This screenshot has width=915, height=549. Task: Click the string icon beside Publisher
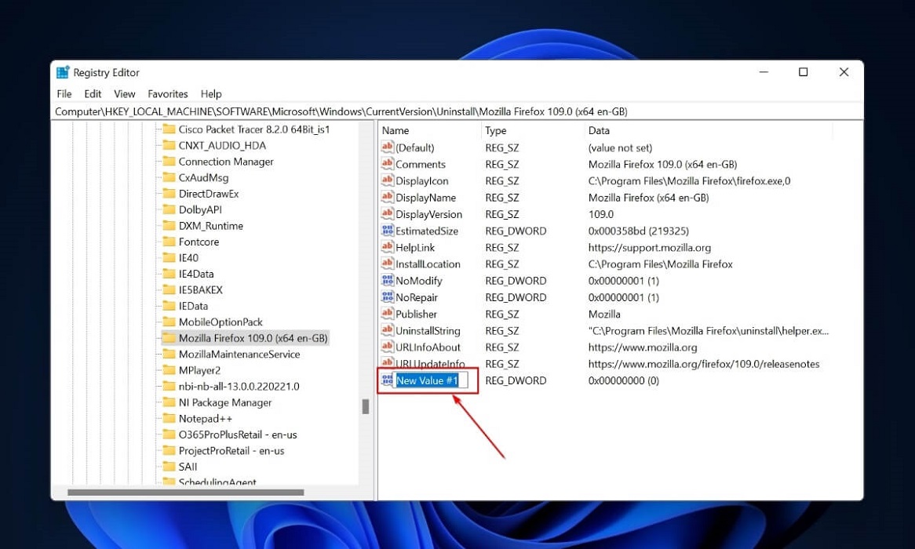point(388,314)
